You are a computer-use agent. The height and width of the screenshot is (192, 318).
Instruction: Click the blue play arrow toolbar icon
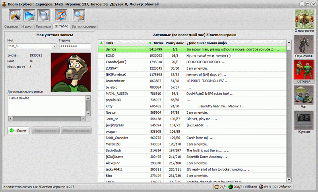click(x=29, y=16)
